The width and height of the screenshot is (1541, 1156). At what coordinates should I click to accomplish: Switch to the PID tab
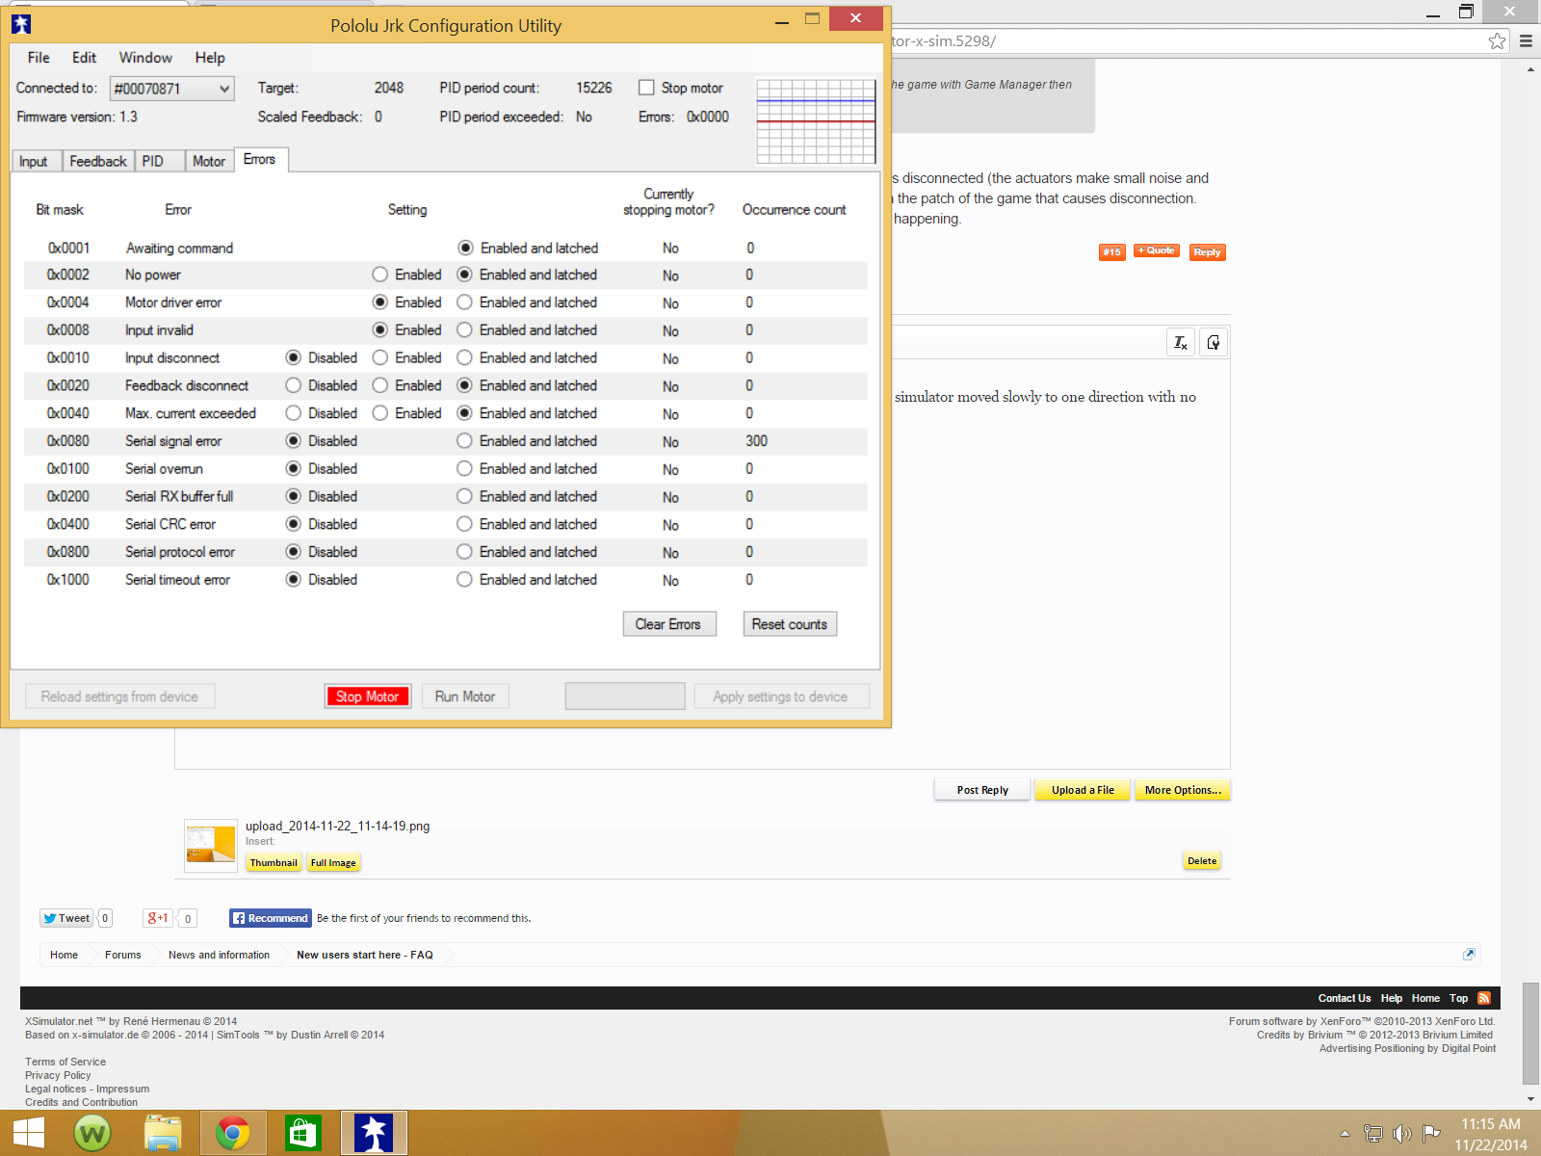click(159, 161)
